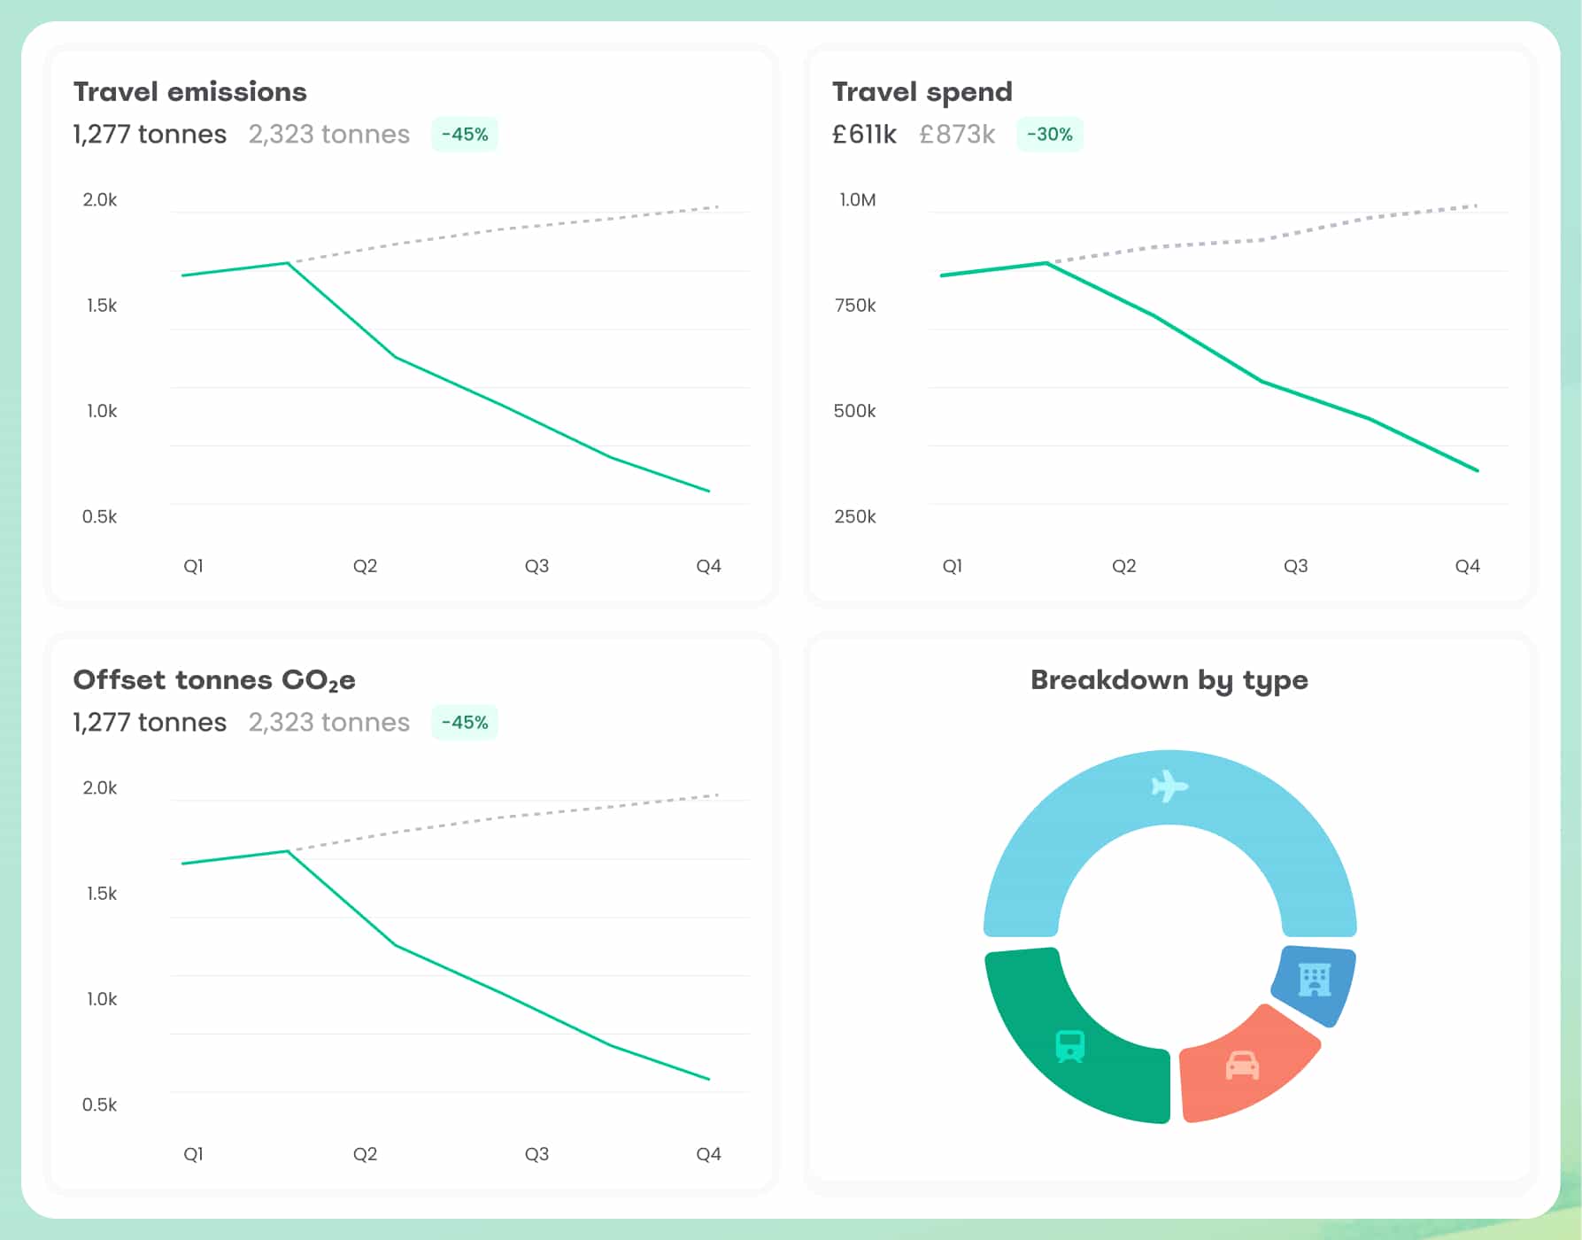This screenshot has width=1582, height=1240.
Task: Click the £873k previous spend value
Action: tap(957, 135)
